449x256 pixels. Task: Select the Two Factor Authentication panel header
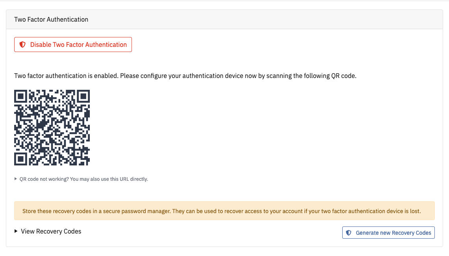pyautogui.click(x=51, y=19)
